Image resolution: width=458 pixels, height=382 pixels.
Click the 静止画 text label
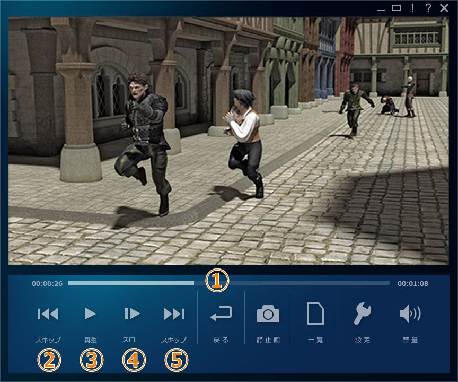pyautogui.click(x=268, y=340)
